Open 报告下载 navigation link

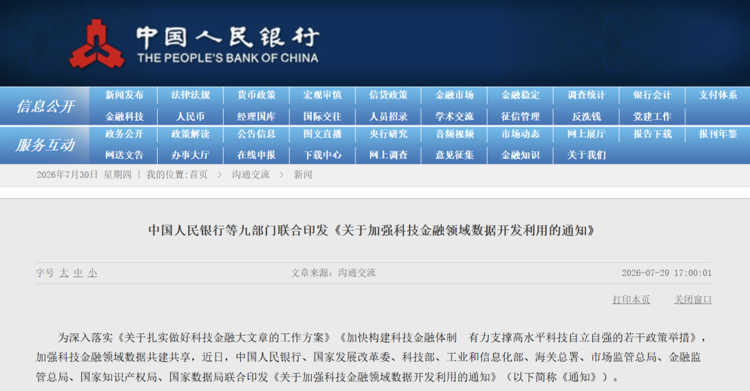click(652, 134)
